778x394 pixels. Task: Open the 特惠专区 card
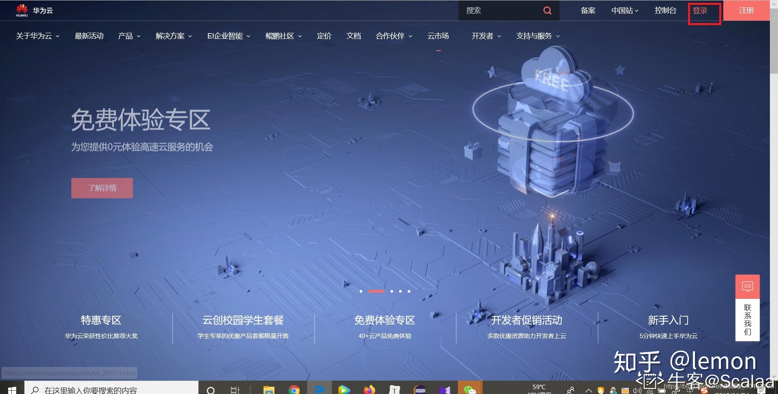(101, 327)
